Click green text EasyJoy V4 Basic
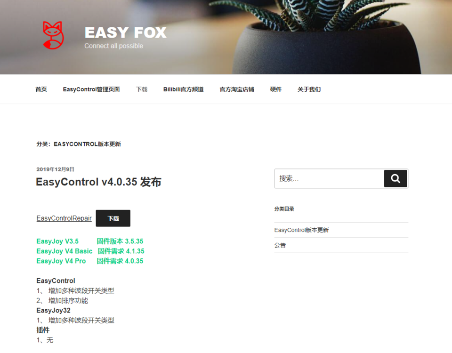The height and width of the screenshot is (353, 452). tap(65, 251)
